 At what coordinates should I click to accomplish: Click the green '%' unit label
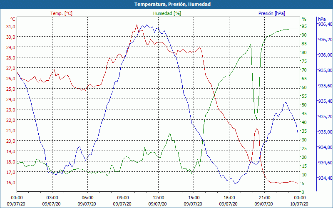pyautogui.click(x=304, y=19)
